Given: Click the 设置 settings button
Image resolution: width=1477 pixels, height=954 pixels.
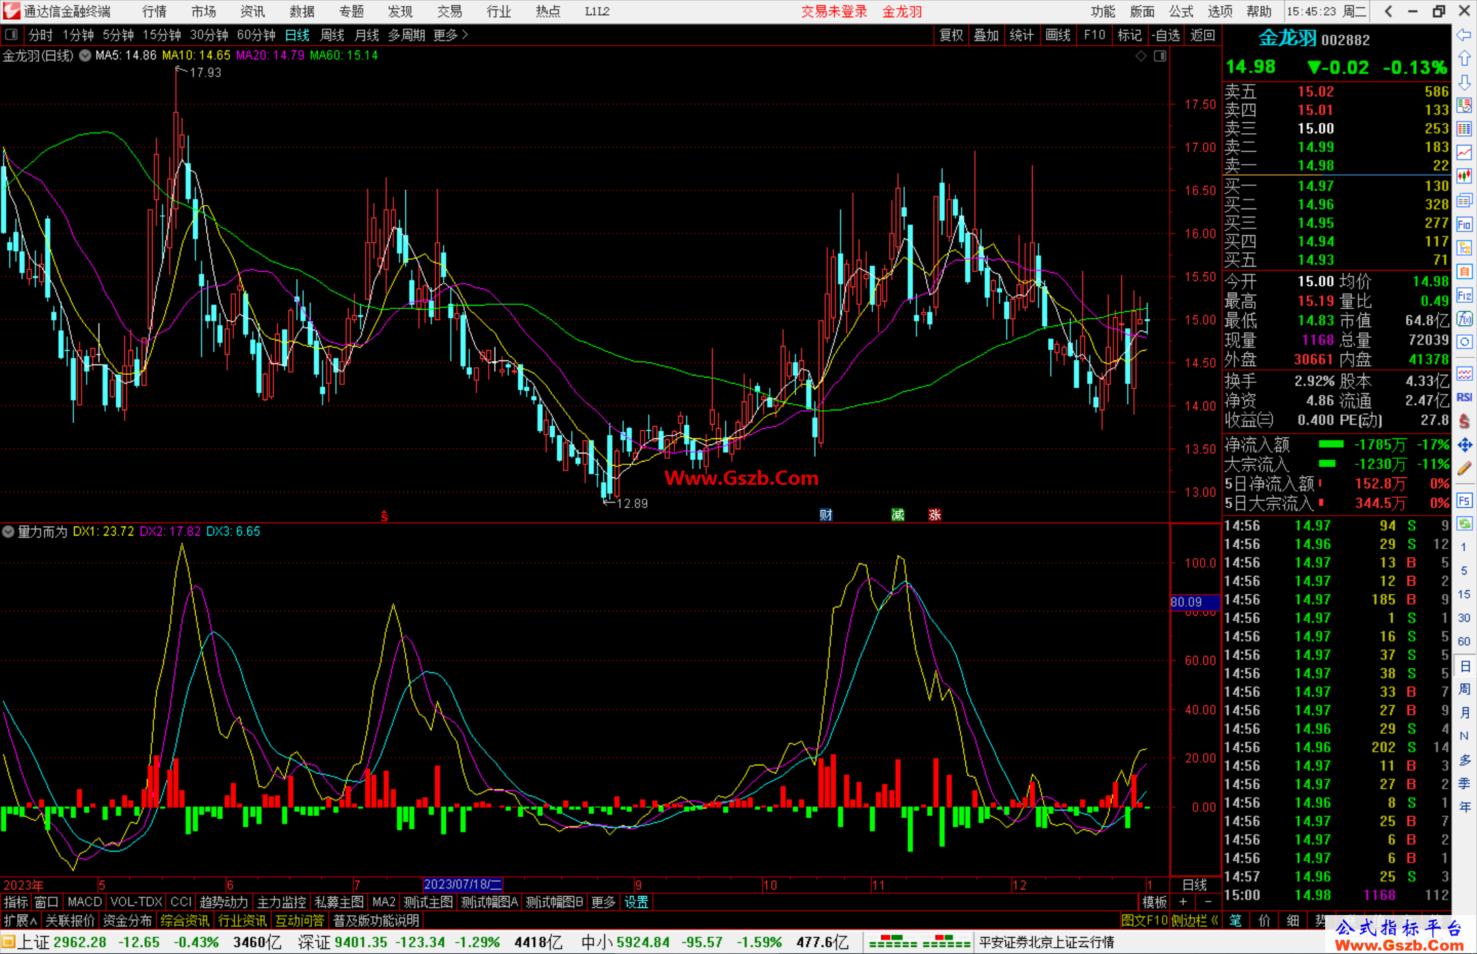Looking at the screenshot, I should pos(636,902).
